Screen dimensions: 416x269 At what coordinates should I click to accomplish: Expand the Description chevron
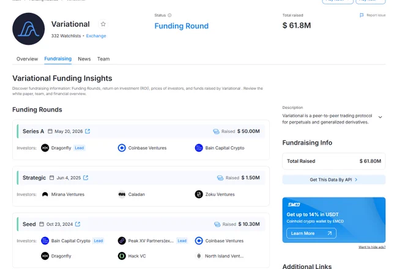pos(380,117)
